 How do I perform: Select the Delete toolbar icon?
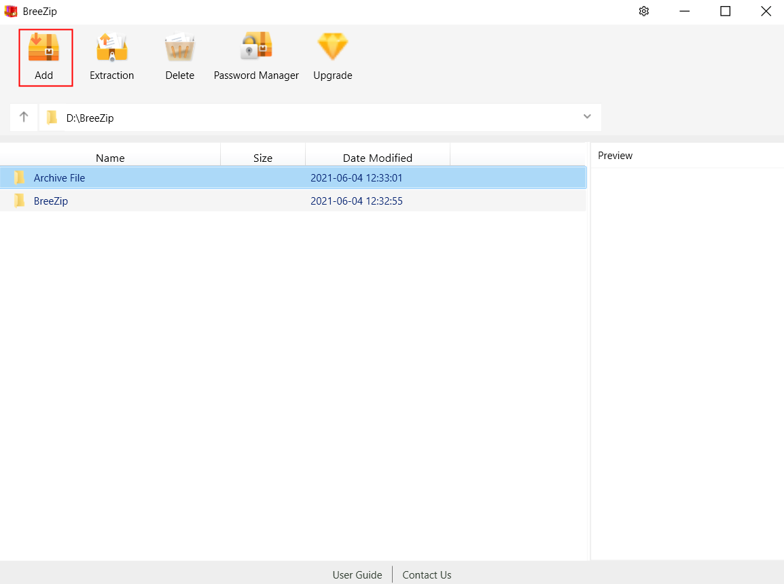click(x=179, y=47)
